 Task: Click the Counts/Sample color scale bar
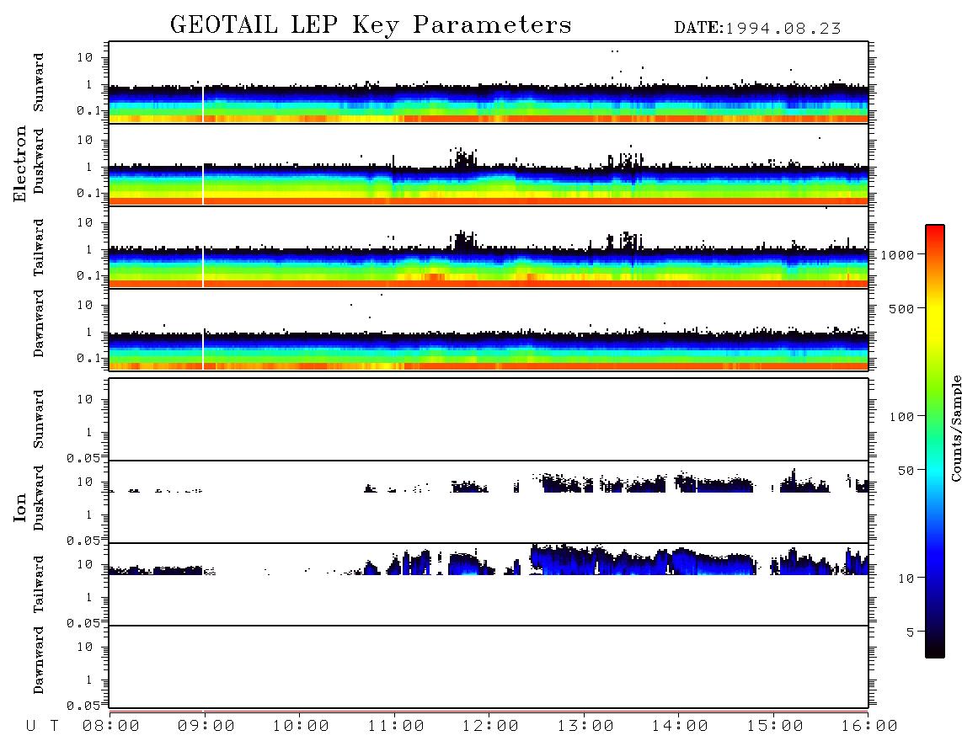tap(935, 441)
